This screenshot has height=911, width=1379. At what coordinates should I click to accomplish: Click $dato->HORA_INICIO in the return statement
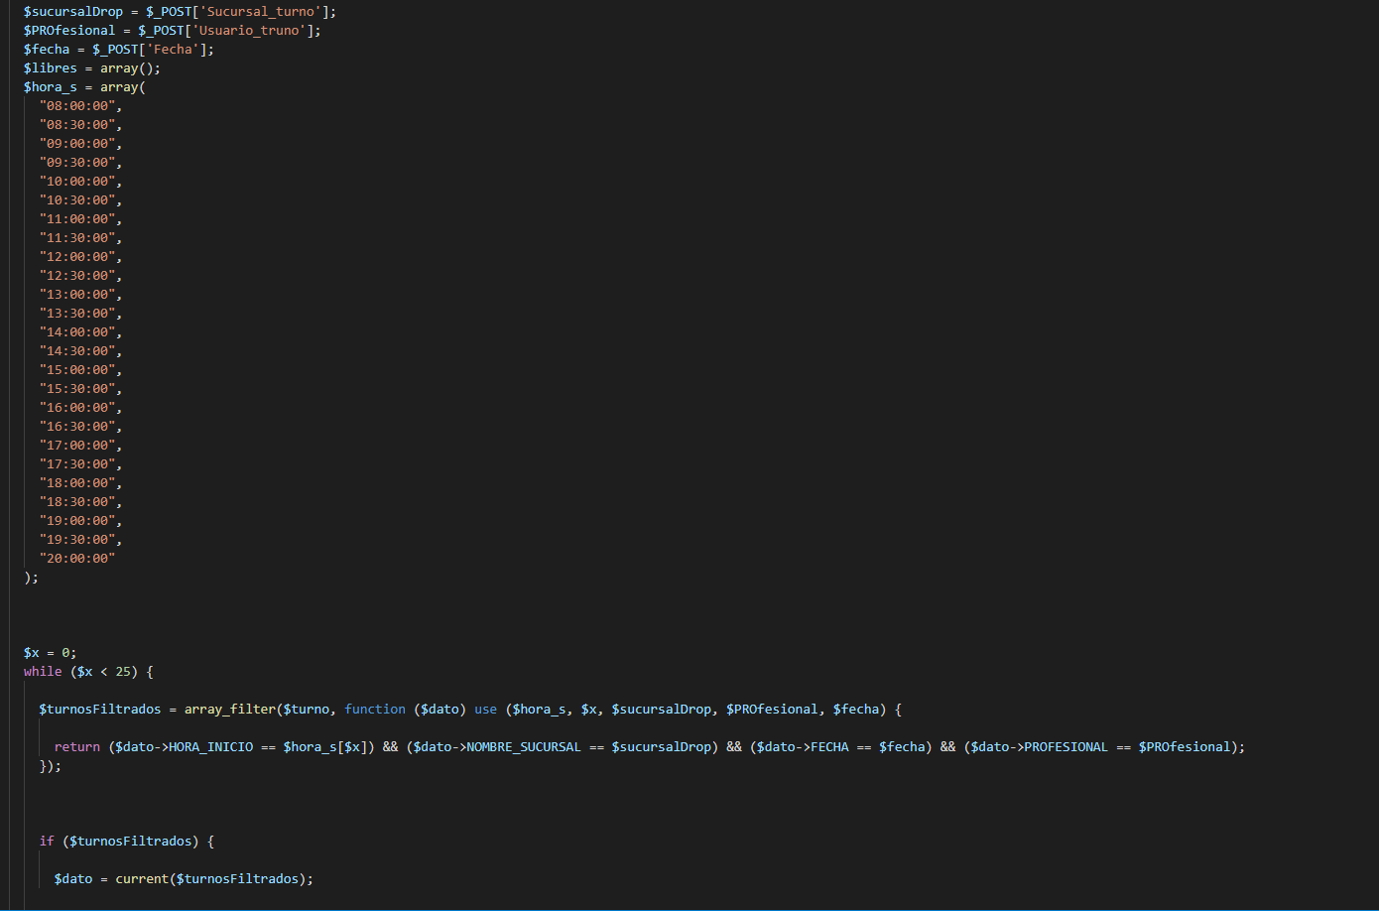(x=185, y=747)
